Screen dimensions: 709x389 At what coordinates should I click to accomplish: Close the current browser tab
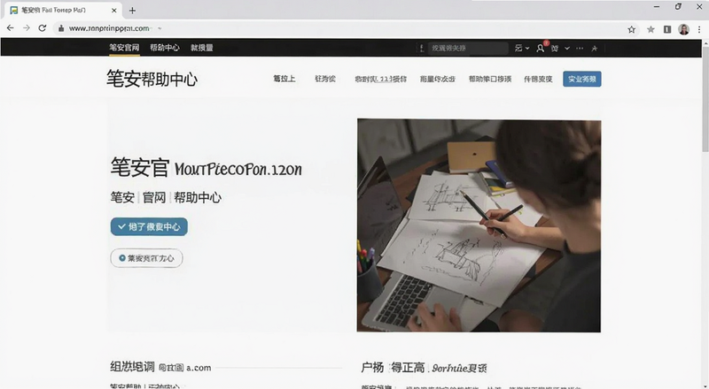(114, 11)
